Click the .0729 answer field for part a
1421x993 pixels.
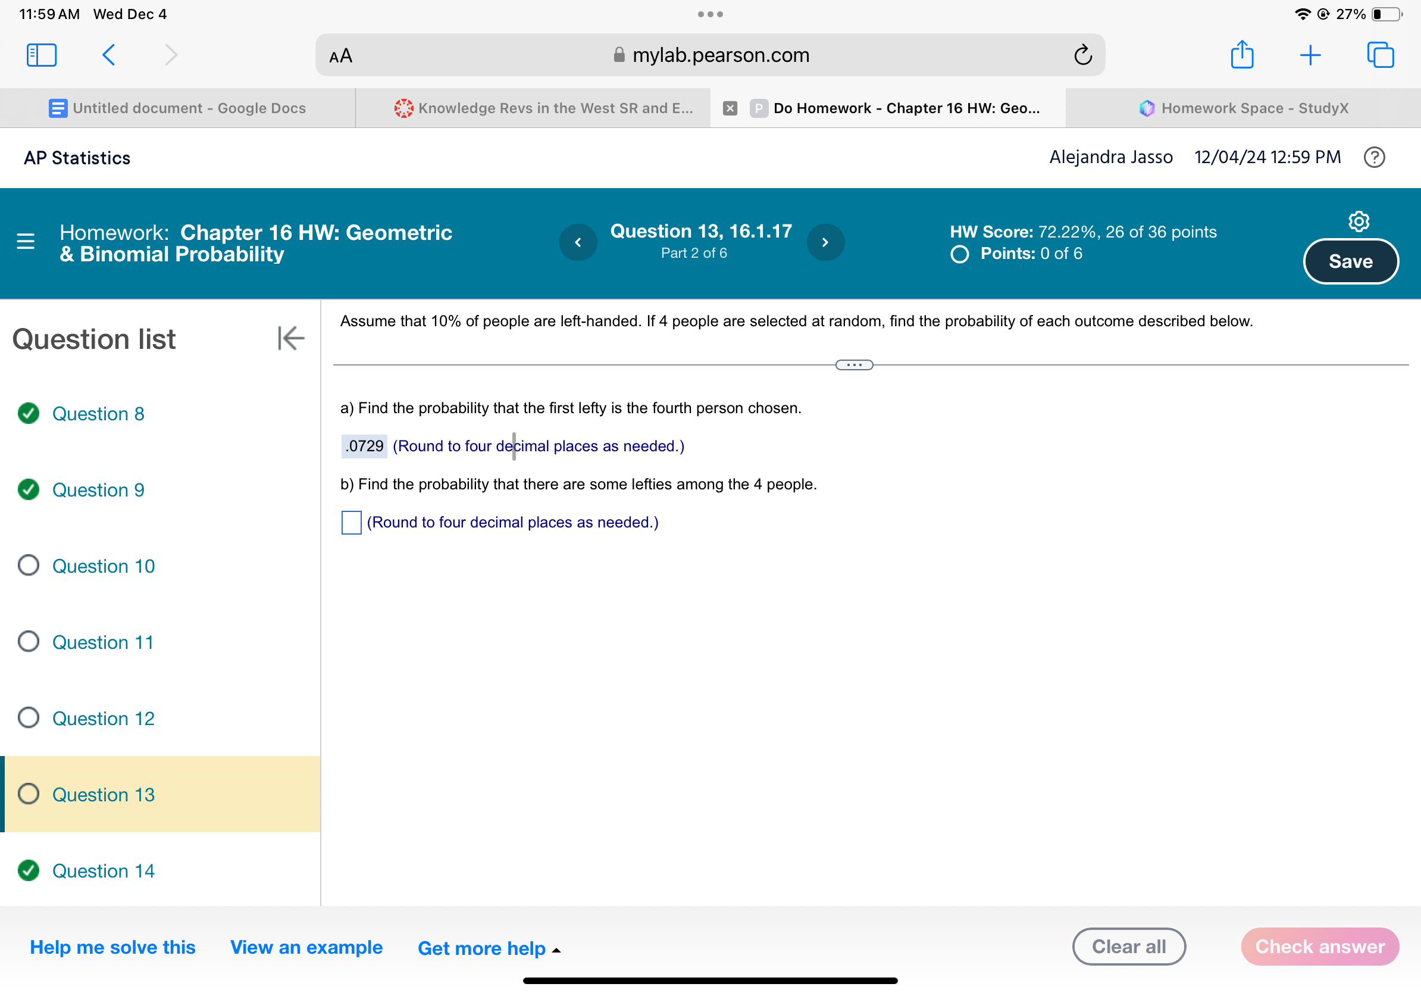[364, 446]
